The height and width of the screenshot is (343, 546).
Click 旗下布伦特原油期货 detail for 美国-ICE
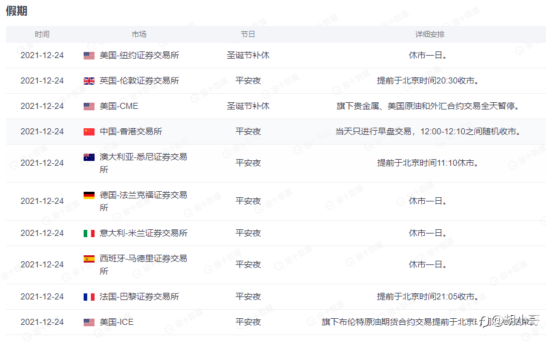(429, 322)
